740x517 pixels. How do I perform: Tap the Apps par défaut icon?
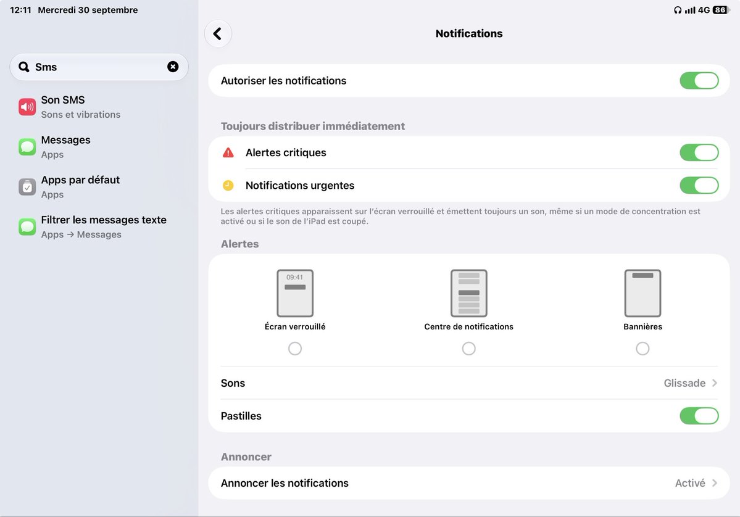tap(27, 188)
